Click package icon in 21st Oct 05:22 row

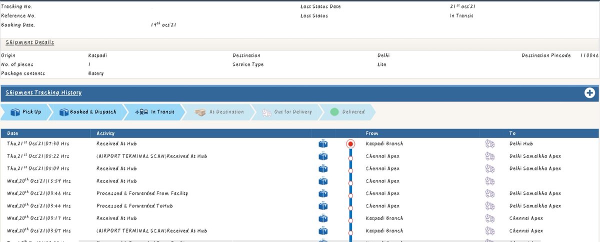(x=323, y=156)
